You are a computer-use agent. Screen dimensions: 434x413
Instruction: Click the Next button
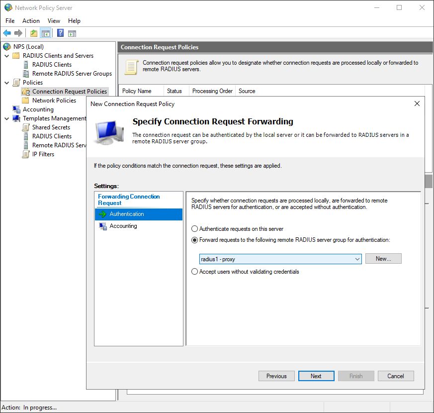(316, 376)
